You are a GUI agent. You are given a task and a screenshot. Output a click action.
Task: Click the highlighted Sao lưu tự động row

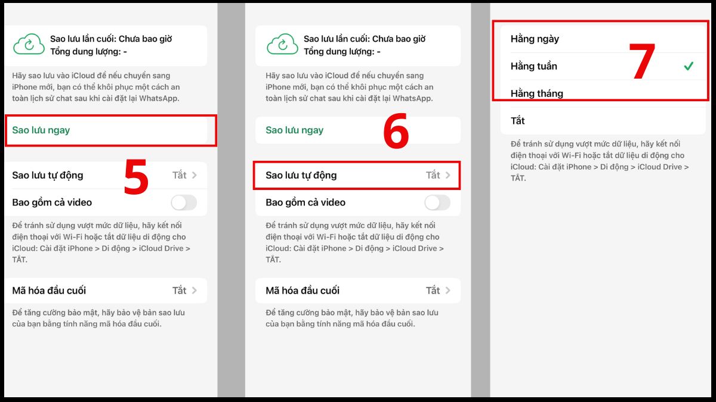tap(356, 175)
